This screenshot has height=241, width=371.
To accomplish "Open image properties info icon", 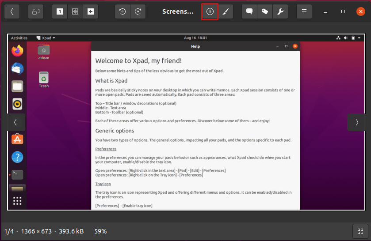I will tap(210, 11).
